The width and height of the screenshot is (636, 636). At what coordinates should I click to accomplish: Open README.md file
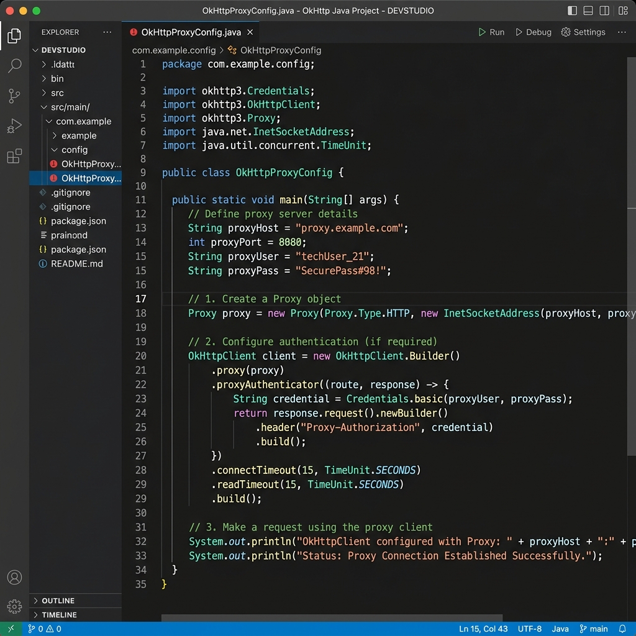click(x=75, y=263)
